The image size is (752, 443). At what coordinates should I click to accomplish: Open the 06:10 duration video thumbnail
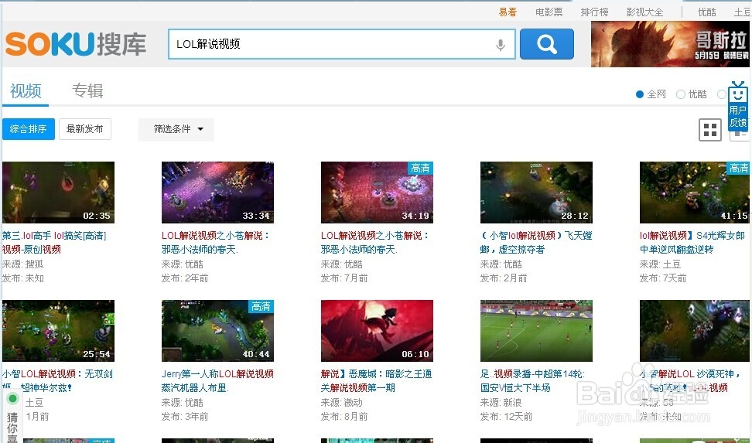(x=377, y=331)
